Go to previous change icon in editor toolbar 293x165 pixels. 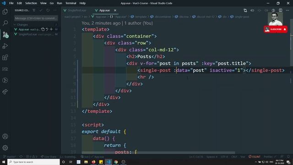pos(252,11)
